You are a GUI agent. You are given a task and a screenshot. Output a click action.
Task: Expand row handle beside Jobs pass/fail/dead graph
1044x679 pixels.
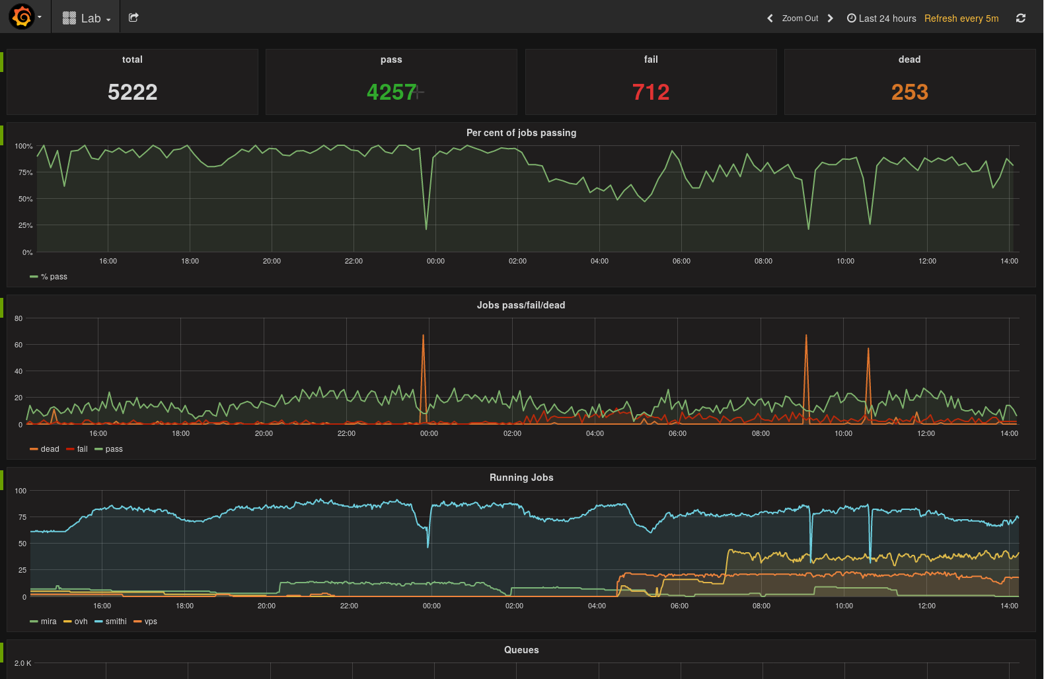[x=1, y=308]
